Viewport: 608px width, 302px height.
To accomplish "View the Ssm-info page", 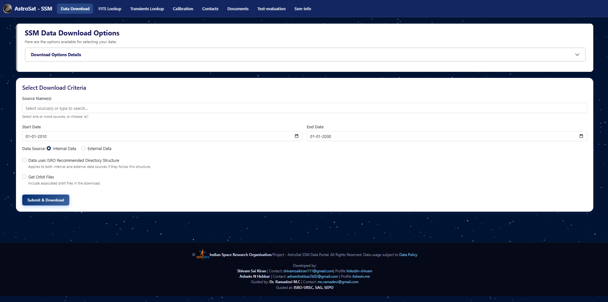I will tap(303, 9).
